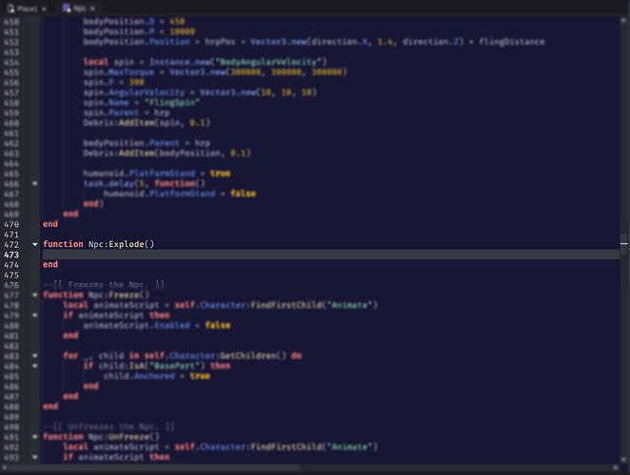Fold the if block on line 479

pyautogui.click(x=35, y=315)
